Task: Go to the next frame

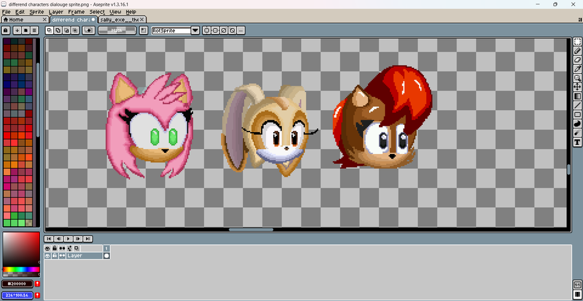Action: click(78, 239)
